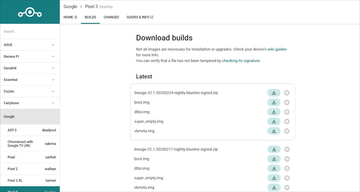Focus the Search field in the sidebar

30,32
